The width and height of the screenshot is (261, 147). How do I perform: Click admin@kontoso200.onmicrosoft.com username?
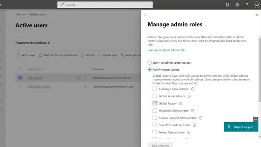113,87
